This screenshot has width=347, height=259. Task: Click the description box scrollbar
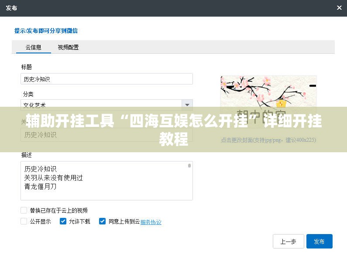click(189, 166)
